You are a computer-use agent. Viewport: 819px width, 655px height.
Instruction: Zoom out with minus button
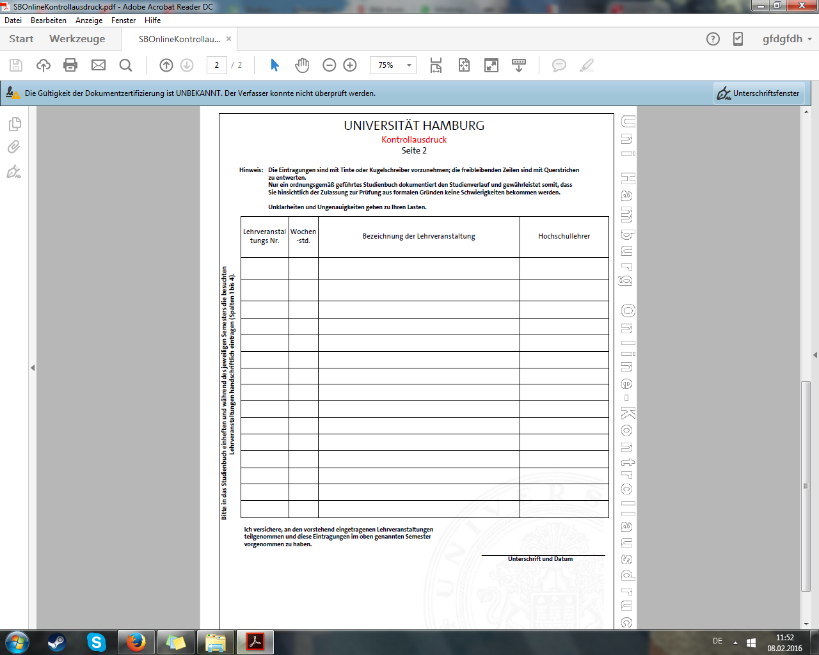tap(330, 65)
